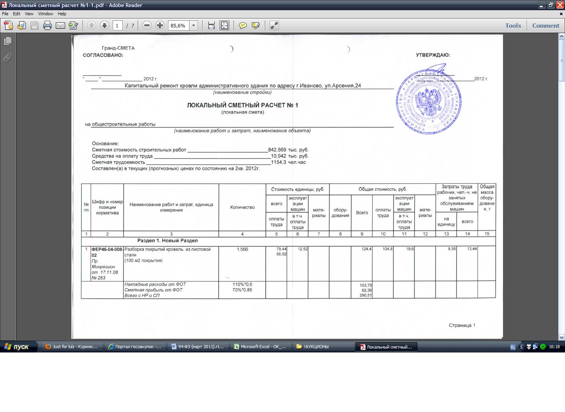Viewport: 565px width, 412px height.
Task: Add a sticky note comment
Action: (243, 26)
